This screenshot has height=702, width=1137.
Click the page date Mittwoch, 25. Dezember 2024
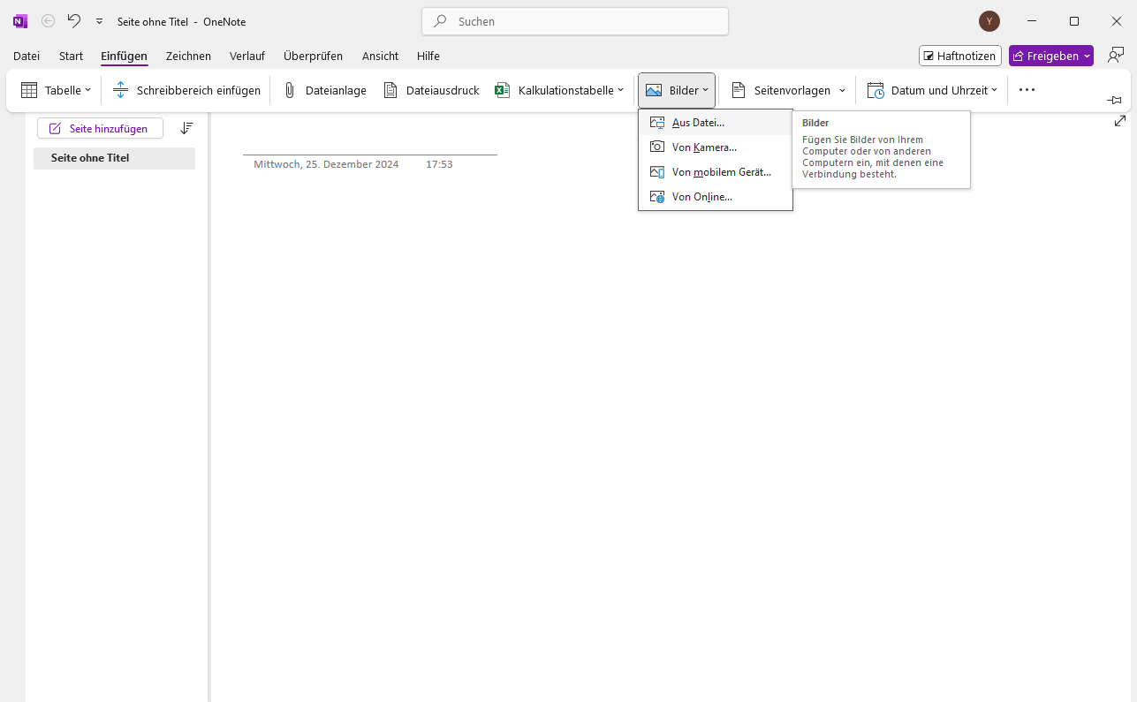pyautogui.click(x=326, y=164)
